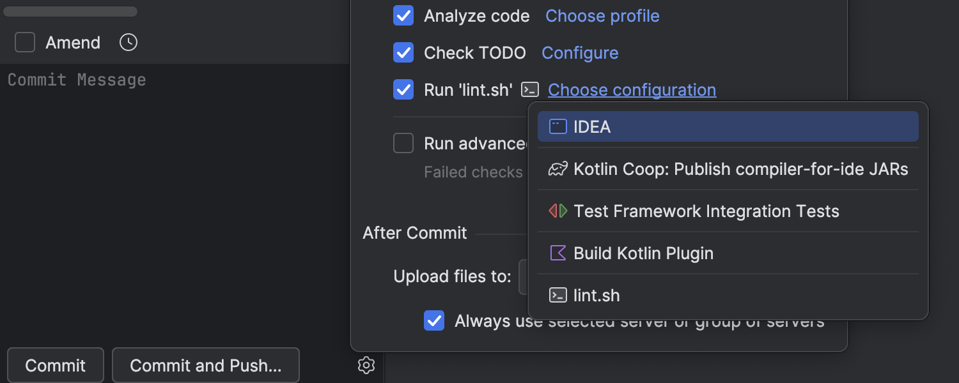Open commit message history clock icon
This screenshot has width=959, height=383.
[129, 43]
